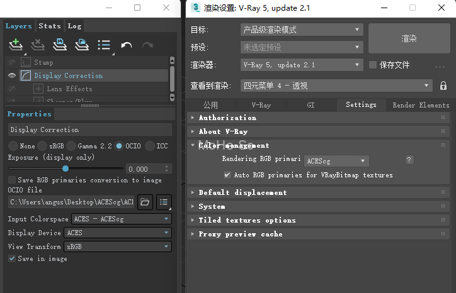Viewport: 456px width, 293px height.
Task: Click the delete layer icon
Action: 38,45
